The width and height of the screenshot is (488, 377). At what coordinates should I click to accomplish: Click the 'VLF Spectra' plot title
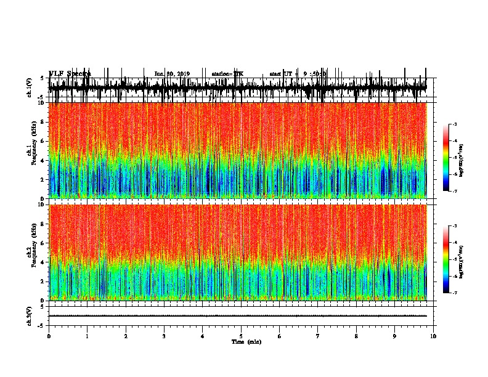(70, 74)
